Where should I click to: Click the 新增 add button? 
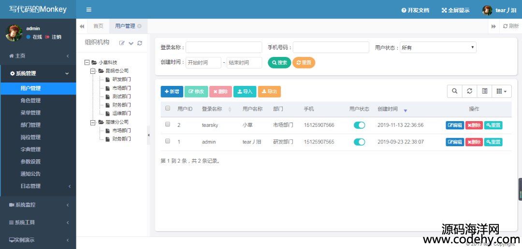[x=172, y=91]
